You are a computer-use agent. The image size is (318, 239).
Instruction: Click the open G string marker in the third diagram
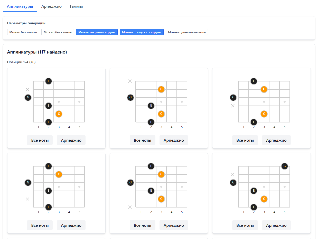pos(233,98)
